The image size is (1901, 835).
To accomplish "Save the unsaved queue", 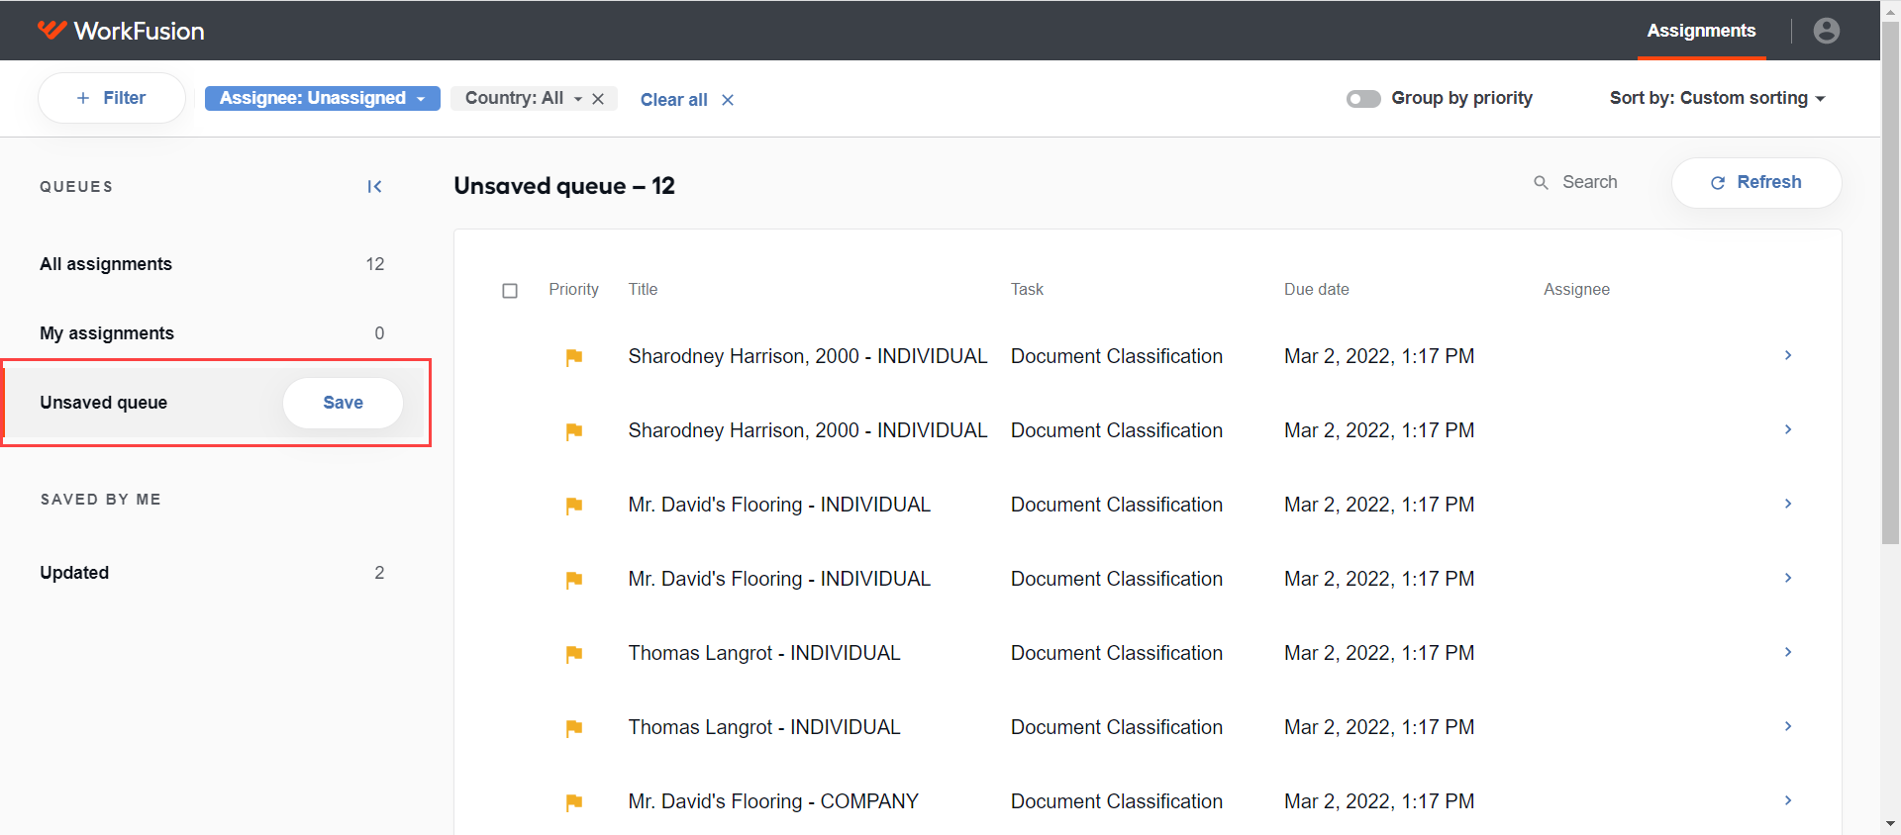I will 343,403.
